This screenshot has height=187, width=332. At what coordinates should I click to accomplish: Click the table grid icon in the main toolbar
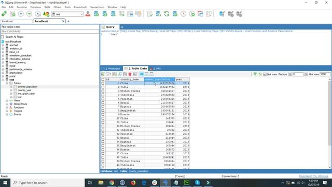pos(130,14)
